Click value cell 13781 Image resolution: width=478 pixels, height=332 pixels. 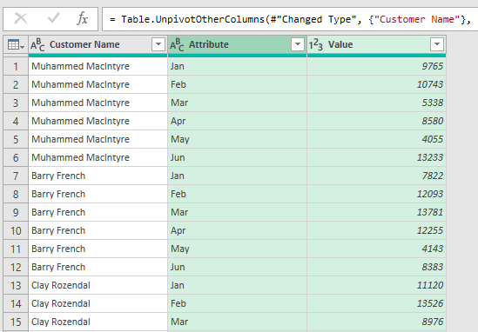pyautogui.click(x=376, y=212)
